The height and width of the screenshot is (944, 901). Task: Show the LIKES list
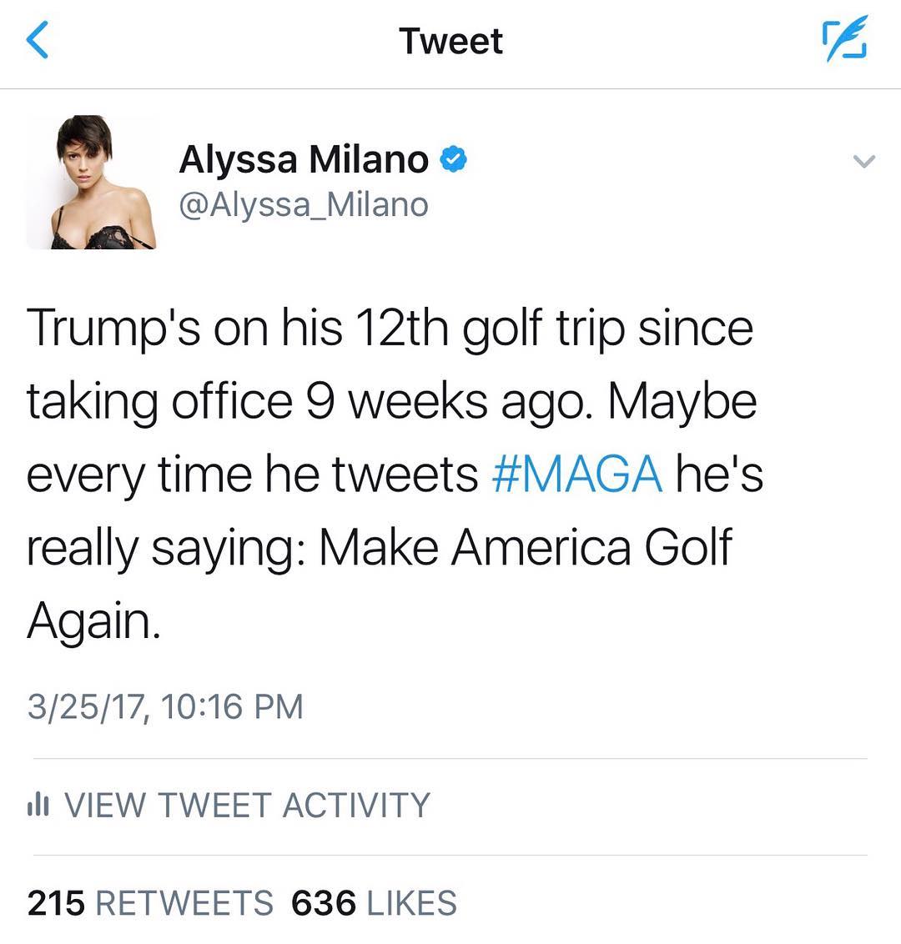point(411,903)
